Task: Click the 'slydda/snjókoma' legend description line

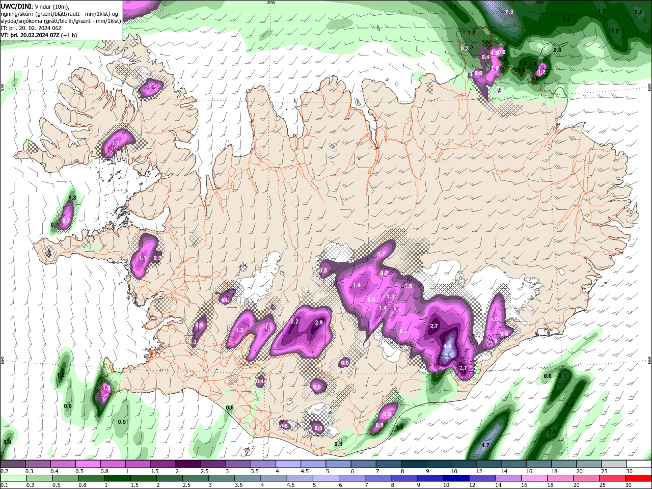Action: point(61,21)
